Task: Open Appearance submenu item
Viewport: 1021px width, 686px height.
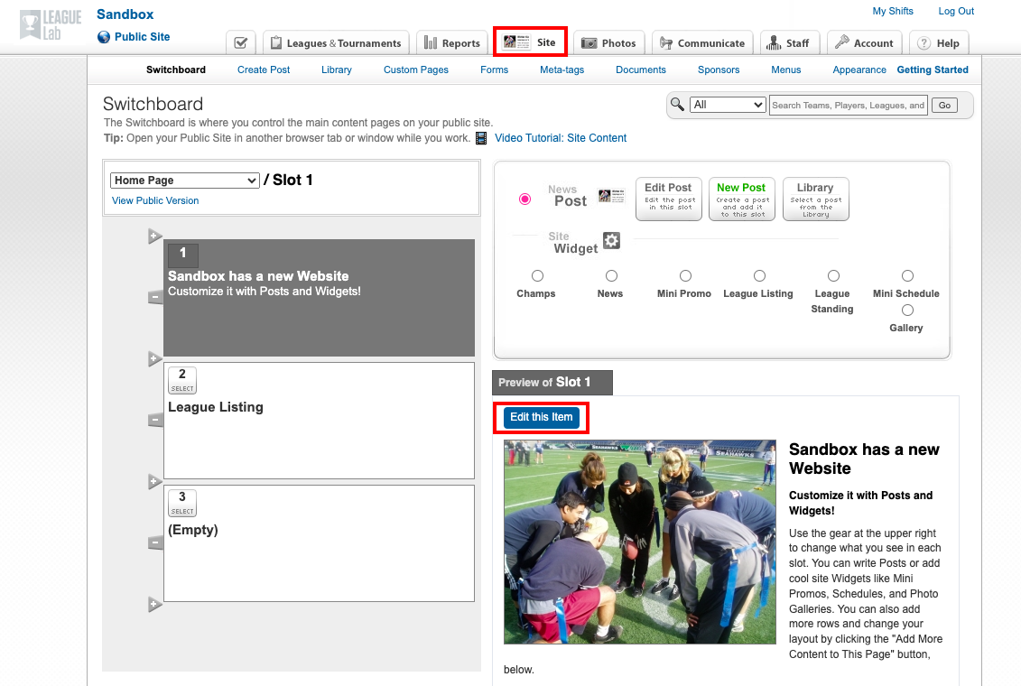Action: (859, 70)
